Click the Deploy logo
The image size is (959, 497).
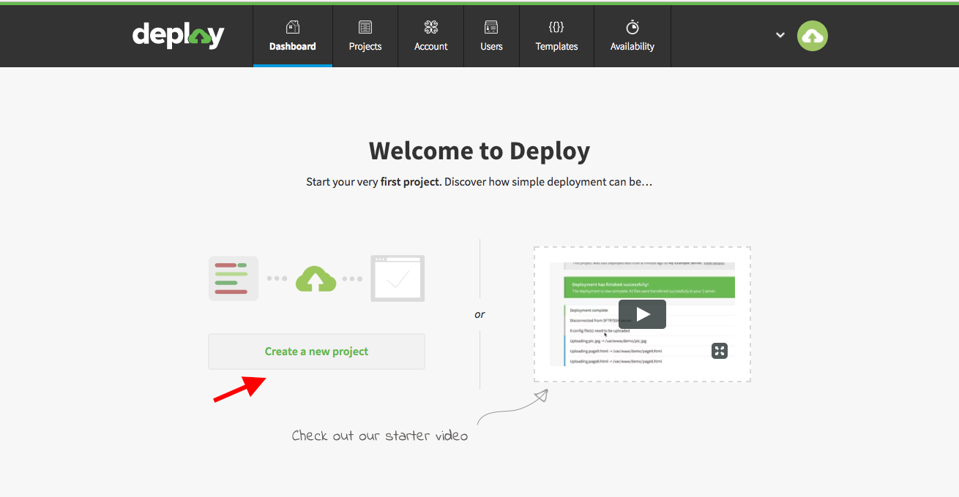click(178, 35)
